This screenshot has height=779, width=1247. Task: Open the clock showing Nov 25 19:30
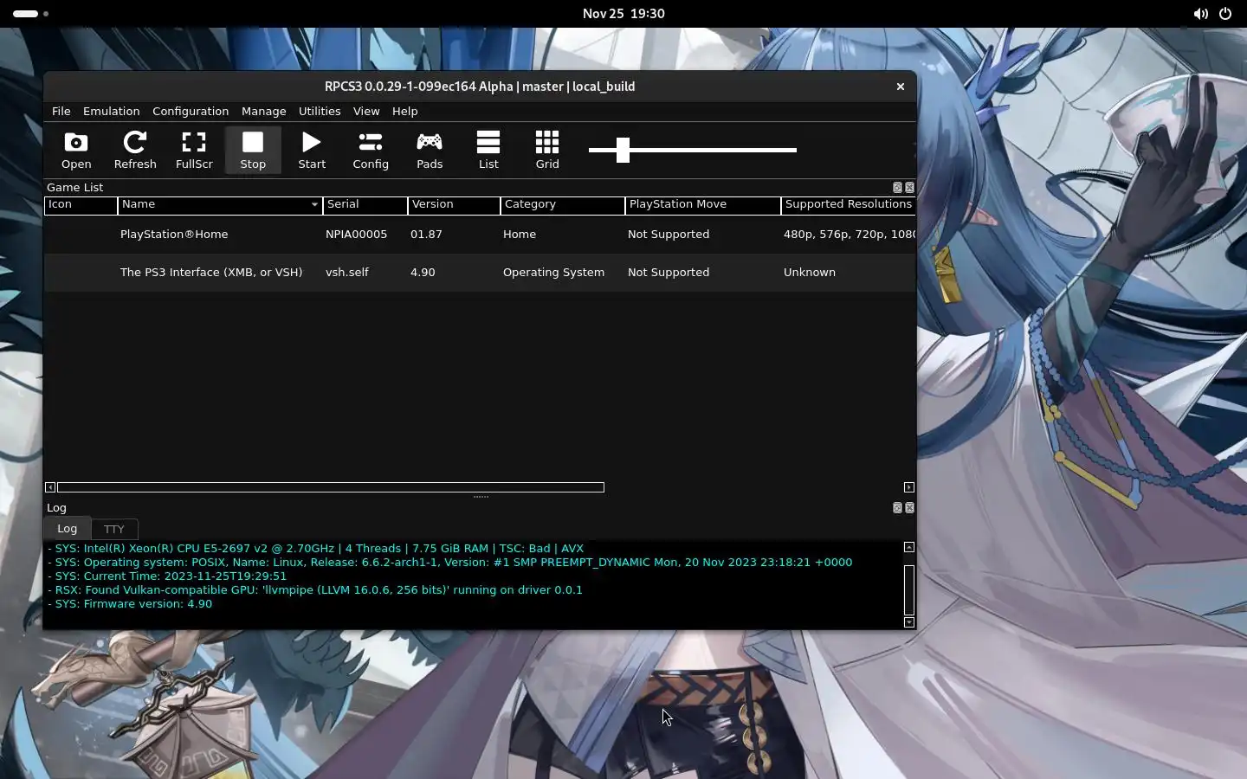[x=623, y=14]
